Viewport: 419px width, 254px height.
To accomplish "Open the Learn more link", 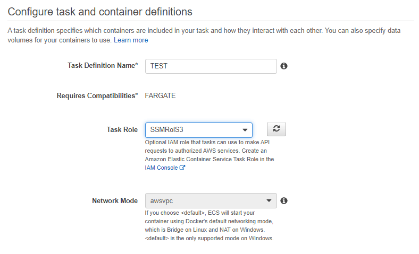I will coord(131,40).
